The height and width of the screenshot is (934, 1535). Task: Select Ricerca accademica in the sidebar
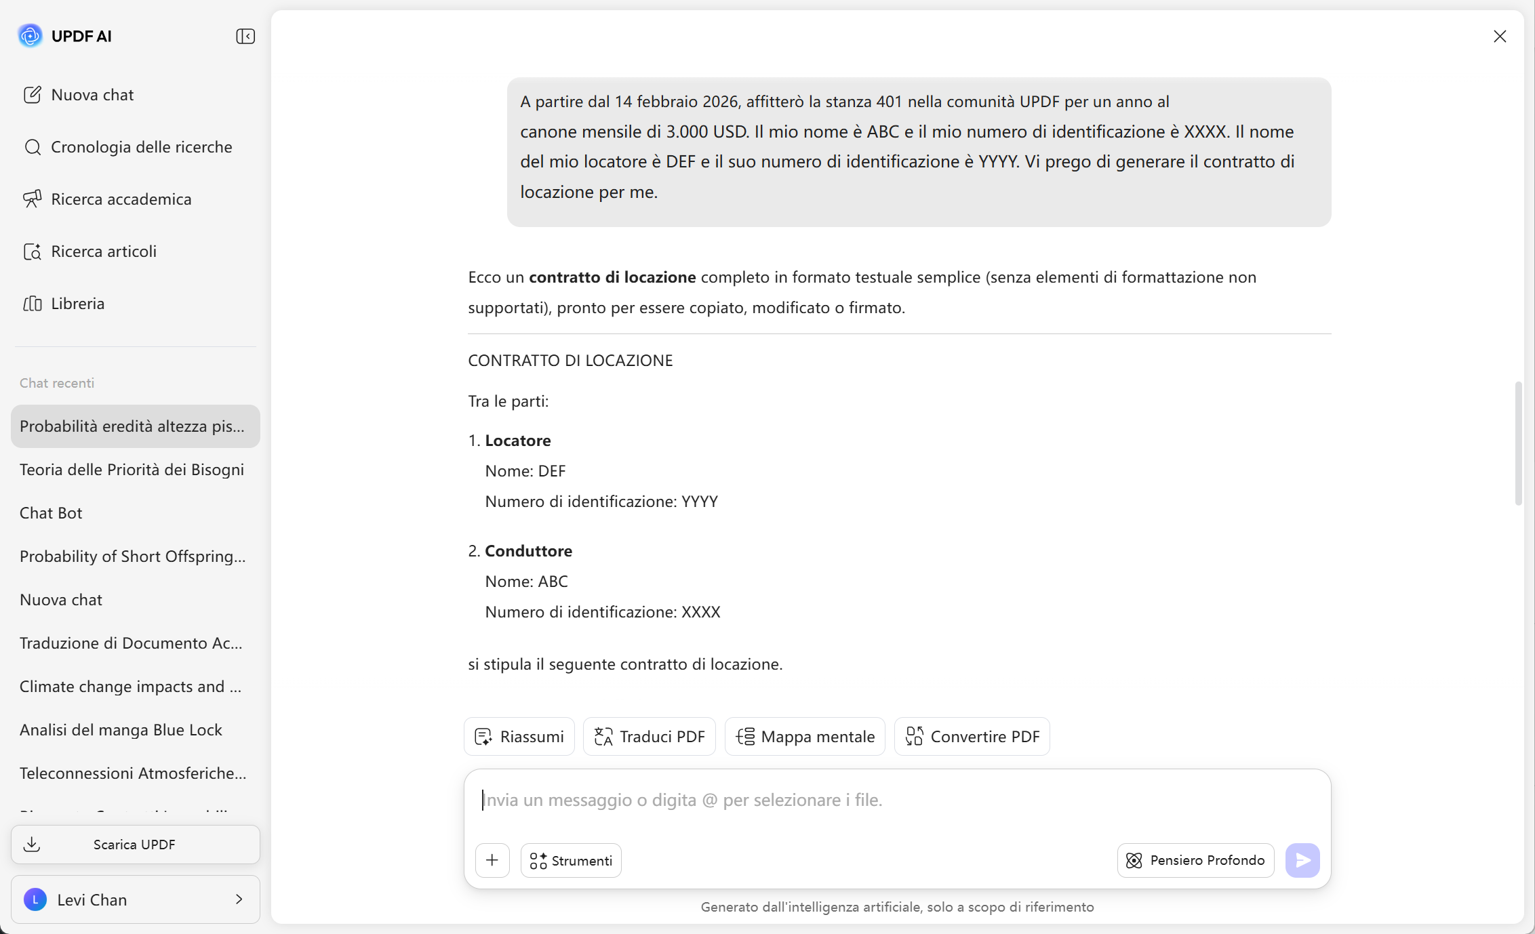(x=121, y=199)
